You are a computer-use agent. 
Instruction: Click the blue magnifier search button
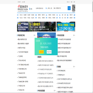[x=69, y=8]
